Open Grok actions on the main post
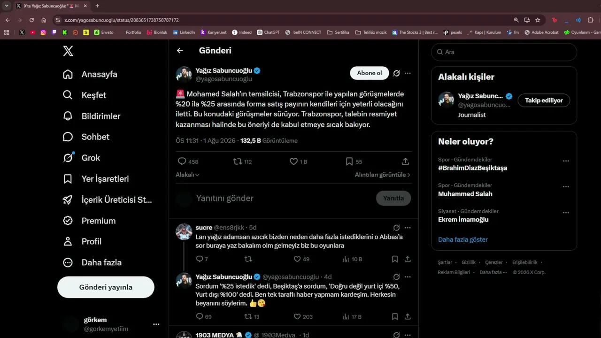Viewport: 601px width, 338px height. point(396,73)
